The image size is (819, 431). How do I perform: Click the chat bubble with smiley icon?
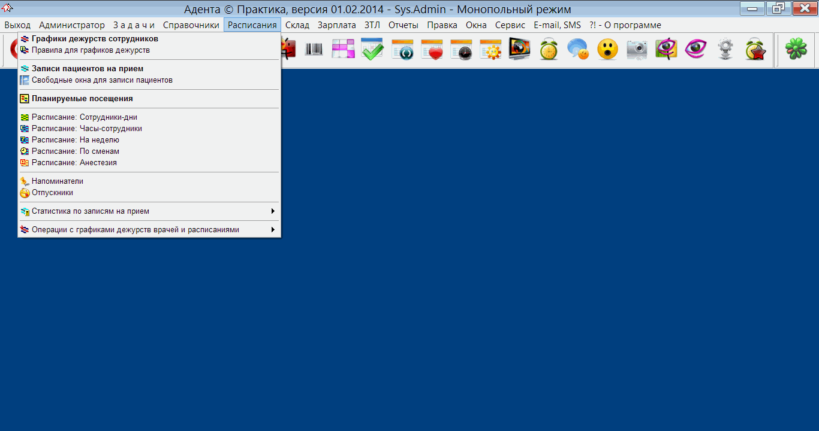pyautogui.click(x=578, y=50)
